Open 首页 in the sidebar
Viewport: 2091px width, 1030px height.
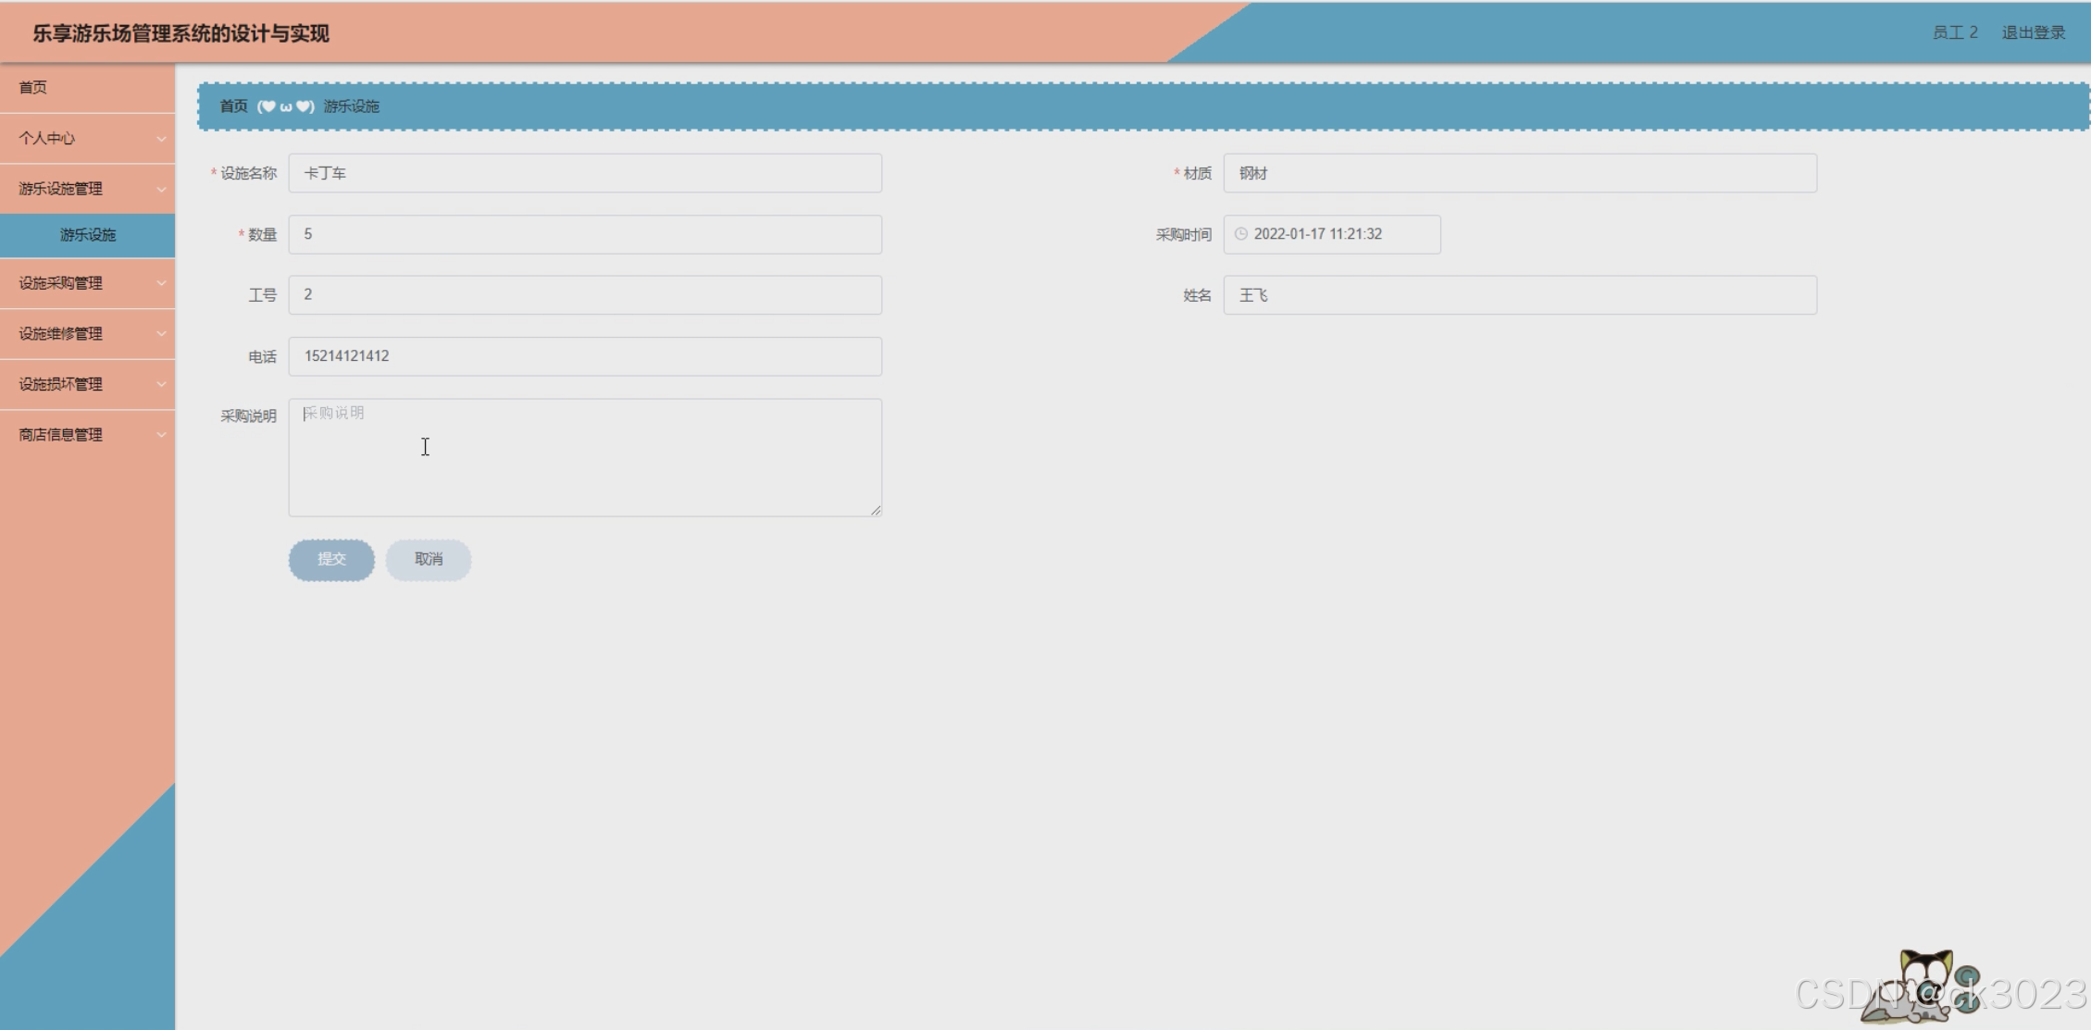(33, 87)
